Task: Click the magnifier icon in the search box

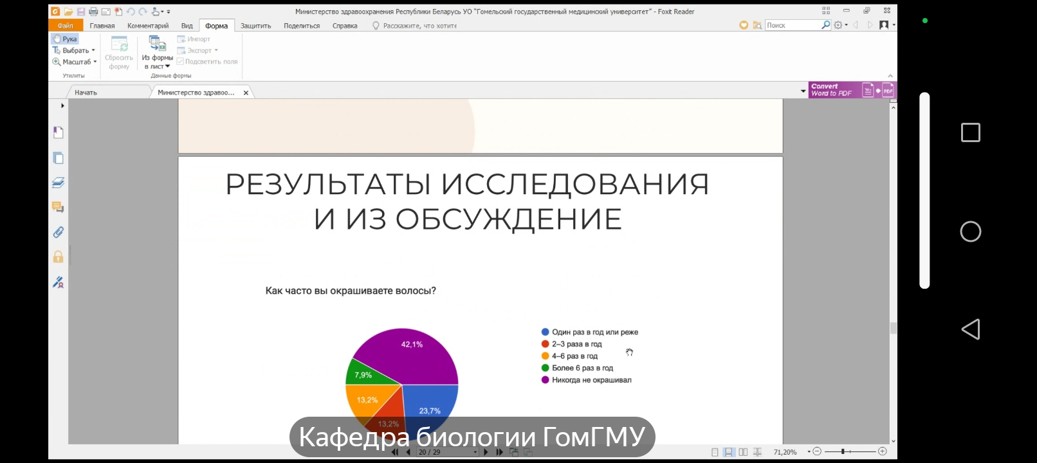Action: coord(826,25)
